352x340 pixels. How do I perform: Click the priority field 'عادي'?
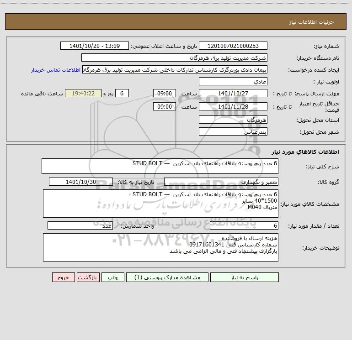(x=233, y=82)
